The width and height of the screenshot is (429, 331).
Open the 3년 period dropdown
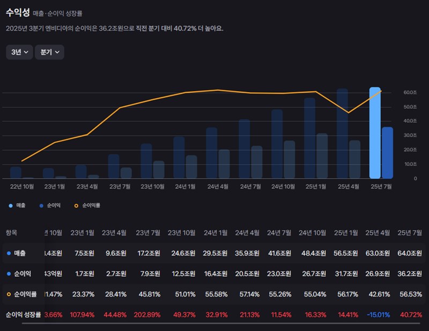20,52
